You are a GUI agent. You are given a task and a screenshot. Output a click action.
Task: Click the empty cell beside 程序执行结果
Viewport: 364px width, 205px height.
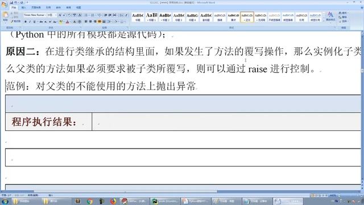click(226, 121)
